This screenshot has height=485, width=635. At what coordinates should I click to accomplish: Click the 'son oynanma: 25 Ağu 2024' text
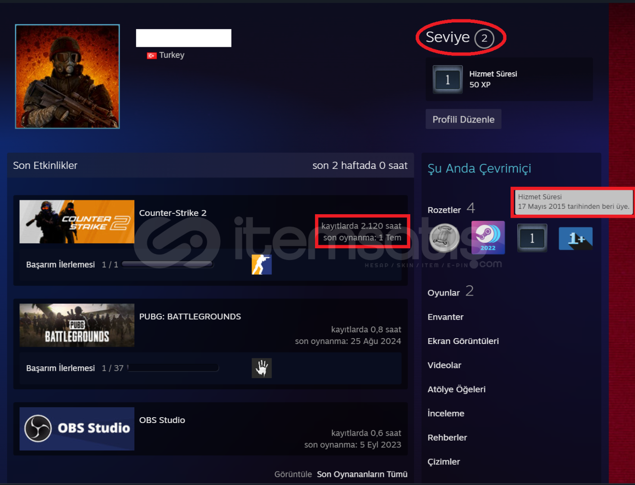(348, 341)
